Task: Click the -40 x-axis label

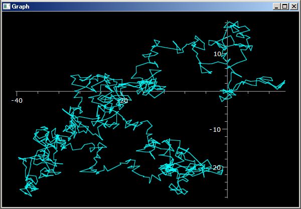Action: point(17,100)
